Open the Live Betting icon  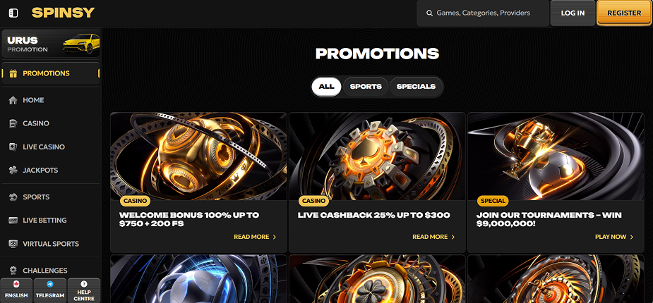(x=13, y=221)
